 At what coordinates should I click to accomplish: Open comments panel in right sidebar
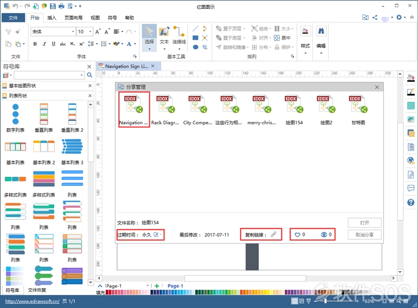click(411, 188)
